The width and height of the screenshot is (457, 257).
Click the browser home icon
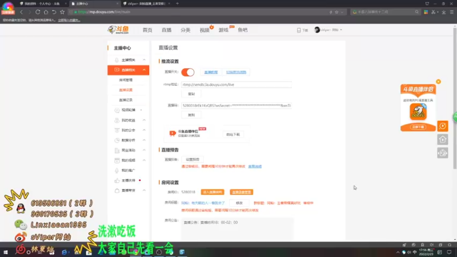[46, 12]
